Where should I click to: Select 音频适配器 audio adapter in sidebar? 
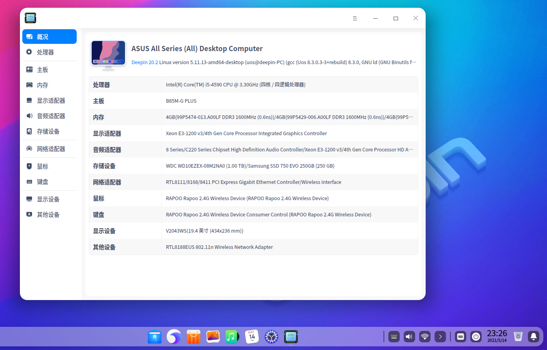tap(50, 116)
